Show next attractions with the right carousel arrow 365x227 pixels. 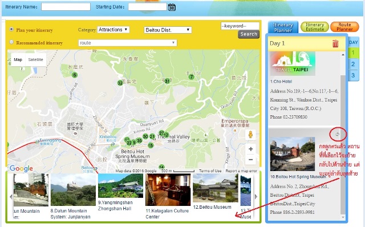pyautogui.click(x=256, y=197)
